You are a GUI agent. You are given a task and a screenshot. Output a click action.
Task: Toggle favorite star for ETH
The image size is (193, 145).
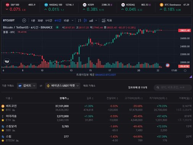click(3, 120)
